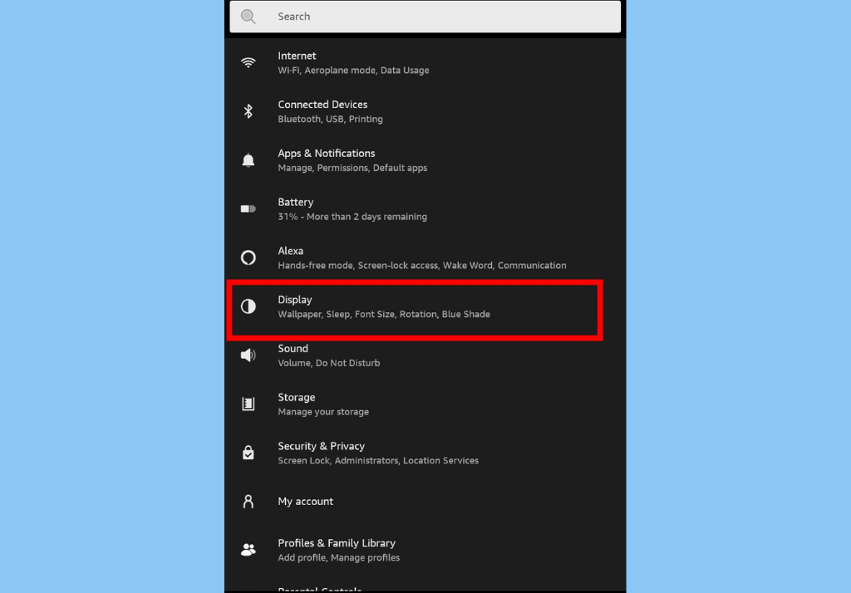Image resolution: width=851 pixels, height=593 pixels.
Task: Tap the Wi-Fi icon beside Internet
Action: point(248,63)
